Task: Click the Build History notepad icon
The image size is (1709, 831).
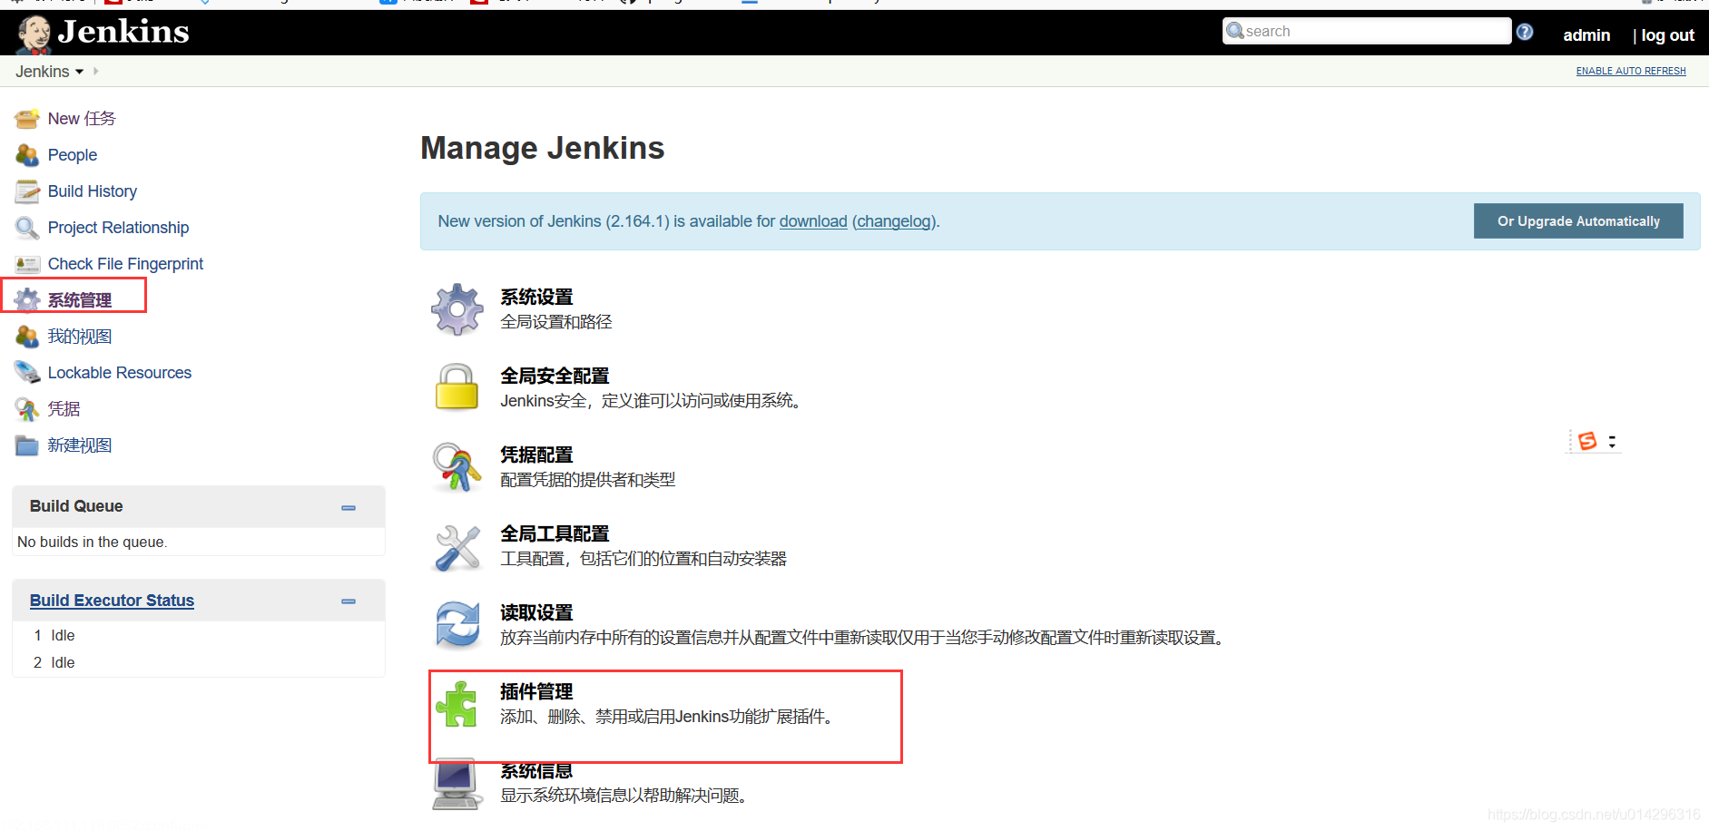Action: [27, 191]
